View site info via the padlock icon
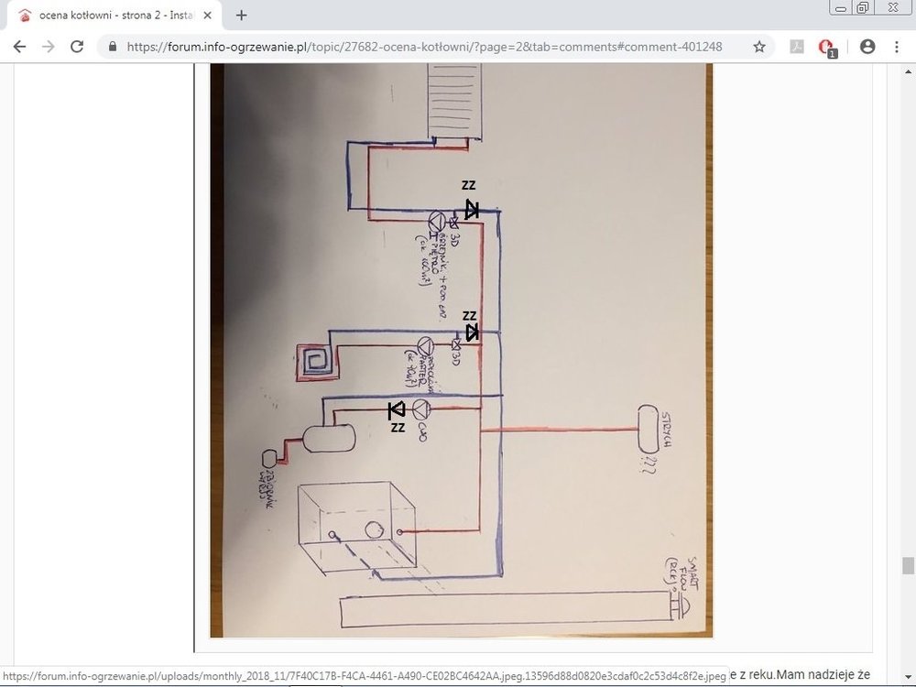The image size is (916, 687). pyautogui.click(x=113, y=47)
